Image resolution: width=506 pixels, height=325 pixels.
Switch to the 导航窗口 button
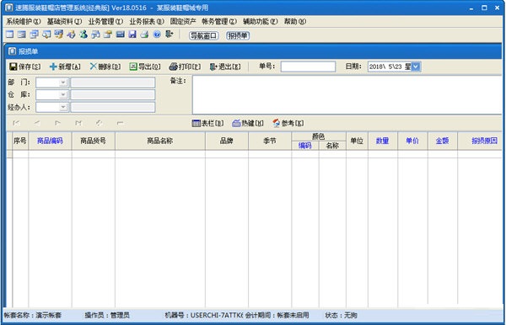click(203, 35)
